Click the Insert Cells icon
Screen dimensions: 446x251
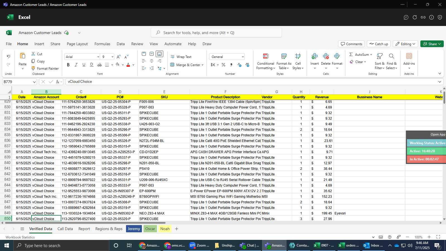314,56
